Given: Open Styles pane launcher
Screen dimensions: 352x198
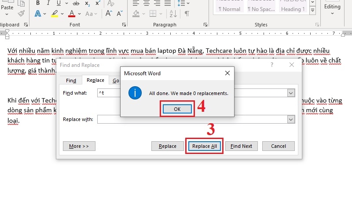Looking at the screenshot, I should coord(317,25).
